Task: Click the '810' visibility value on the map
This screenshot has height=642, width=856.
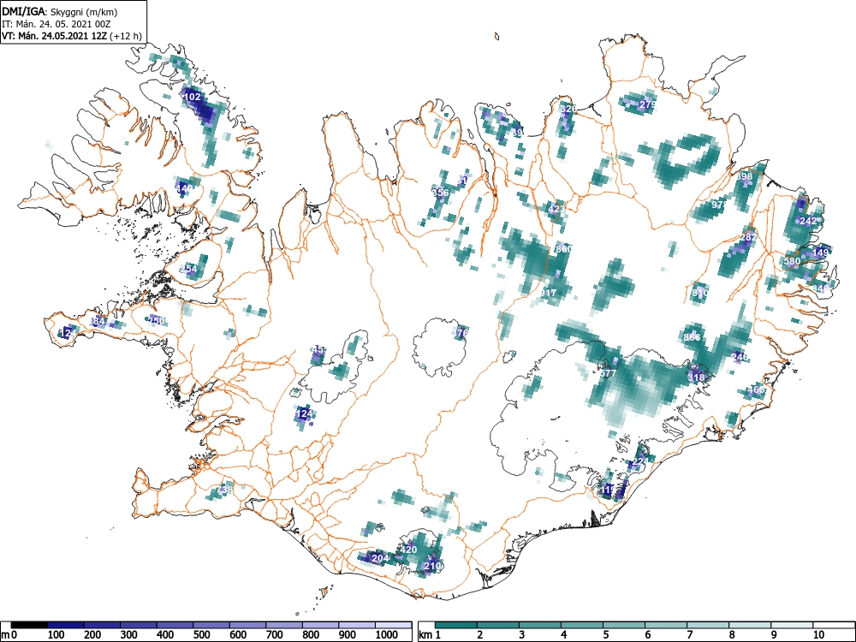Action: [700, 293]
